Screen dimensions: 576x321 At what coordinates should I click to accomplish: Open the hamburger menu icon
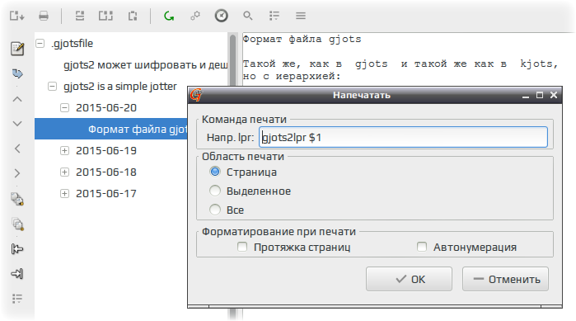(x=301, y=16)
